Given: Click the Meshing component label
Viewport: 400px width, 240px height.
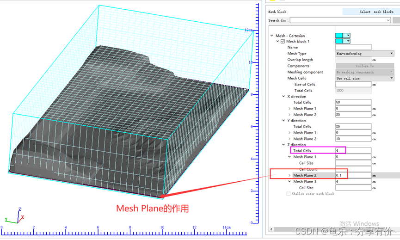Looking at the screenshot, I should [x=305, y=72].
